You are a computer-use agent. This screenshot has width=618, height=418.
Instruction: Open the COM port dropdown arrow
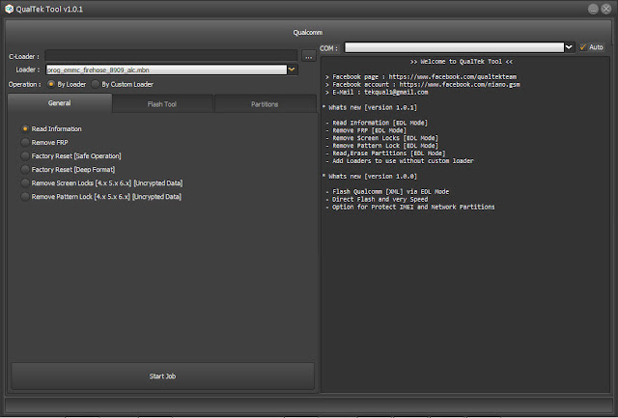coord(569,47)
